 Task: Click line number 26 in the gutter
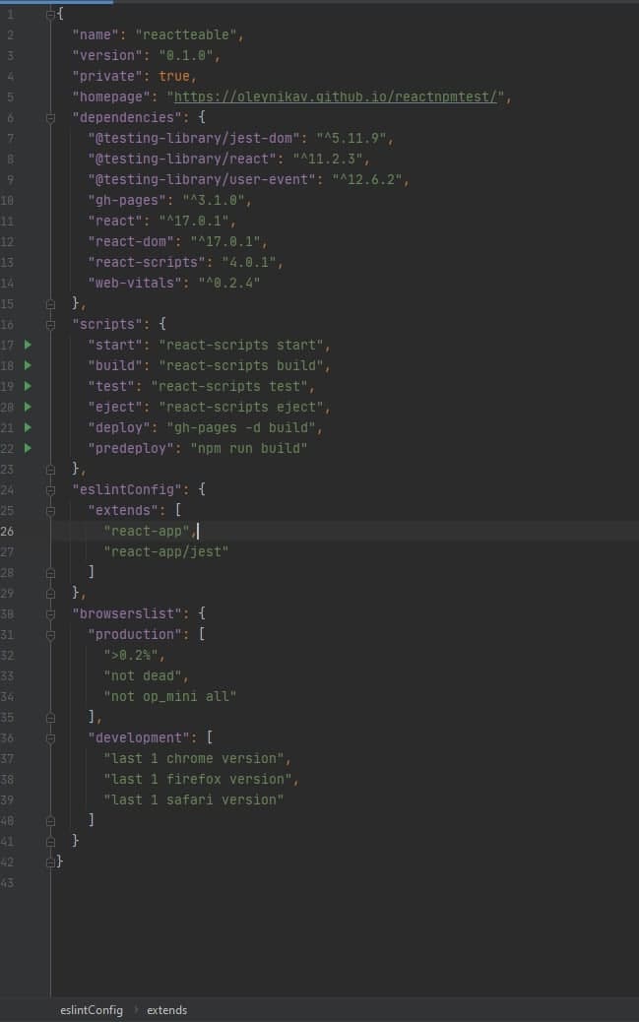click(x=7, y=532)
